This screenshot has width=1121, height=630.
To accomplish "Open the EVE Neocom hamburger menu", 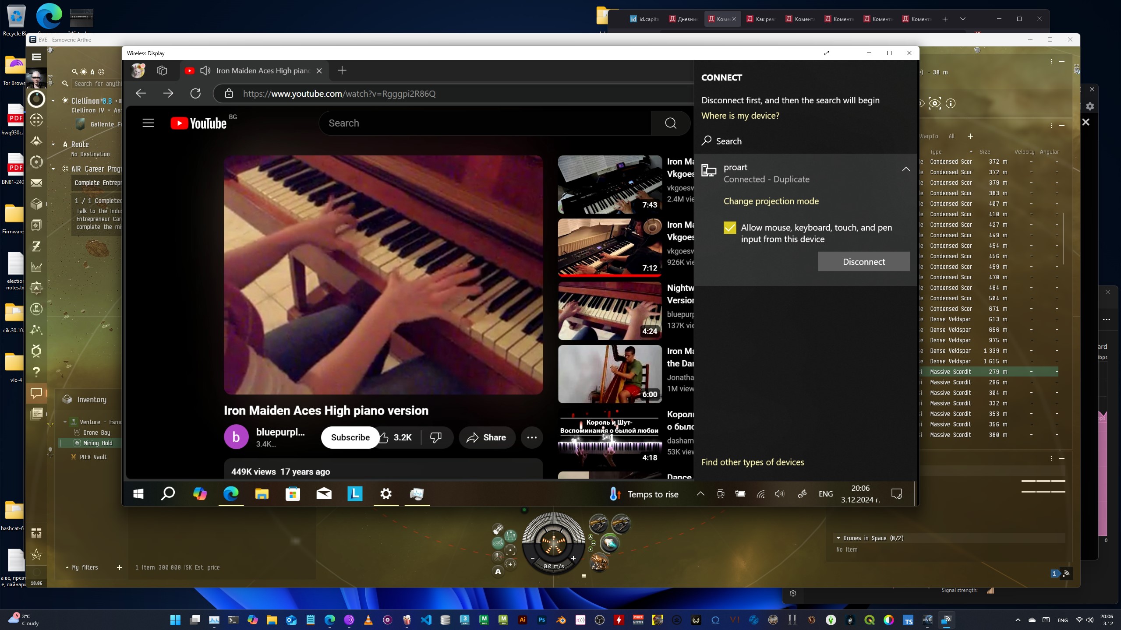I will (x=36, y=57).
